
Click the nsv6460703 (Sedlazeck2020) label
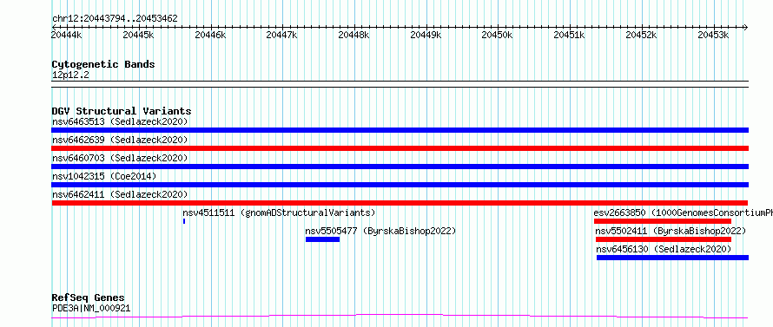(x=120, y=158)
